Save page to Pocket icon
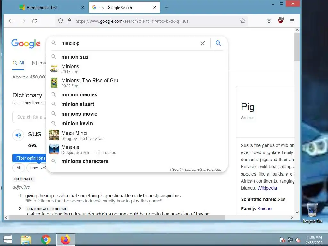 [x=269, y=21]
